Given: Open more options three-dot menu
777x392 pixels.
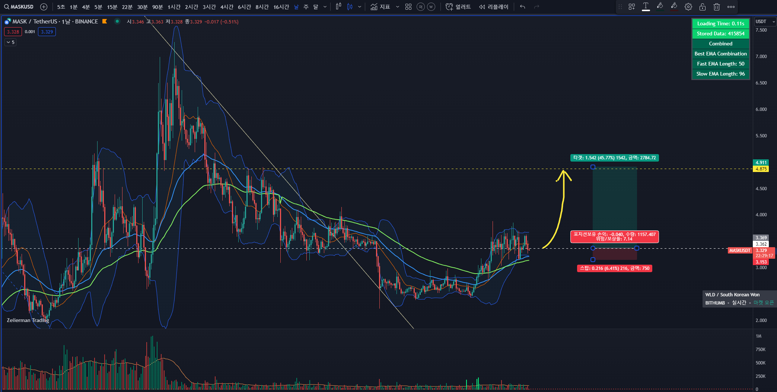Looking at the screenshot, I should [731, 7].
